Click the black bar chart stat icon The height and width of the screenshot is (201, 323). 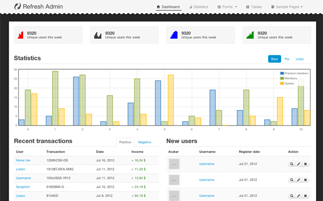[x=97, y=35]
